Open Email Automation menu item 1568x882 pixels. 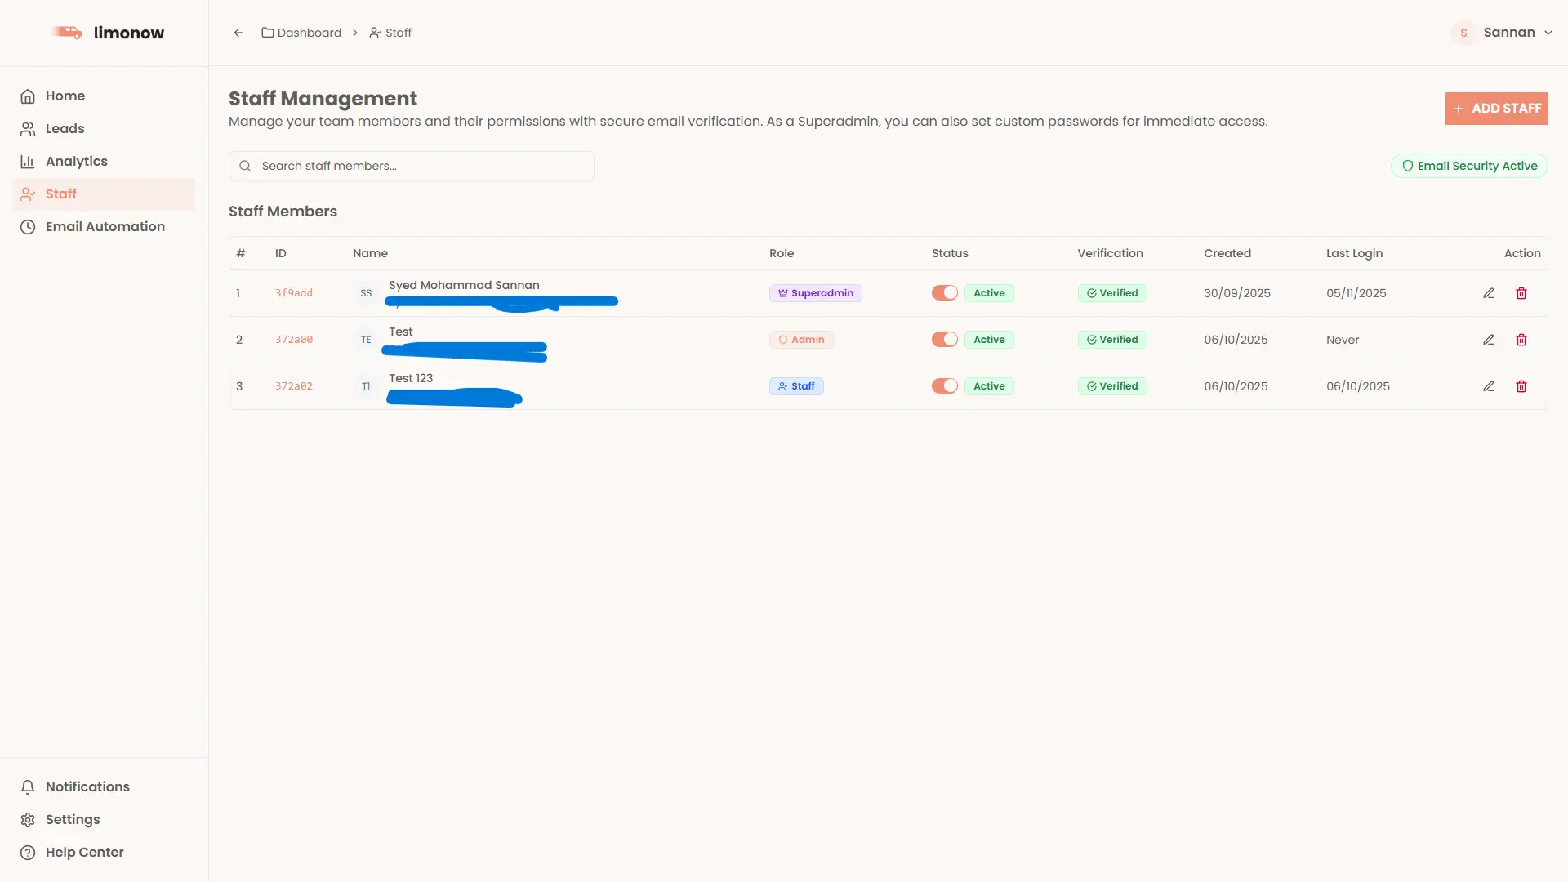click(x=105, y=226)
